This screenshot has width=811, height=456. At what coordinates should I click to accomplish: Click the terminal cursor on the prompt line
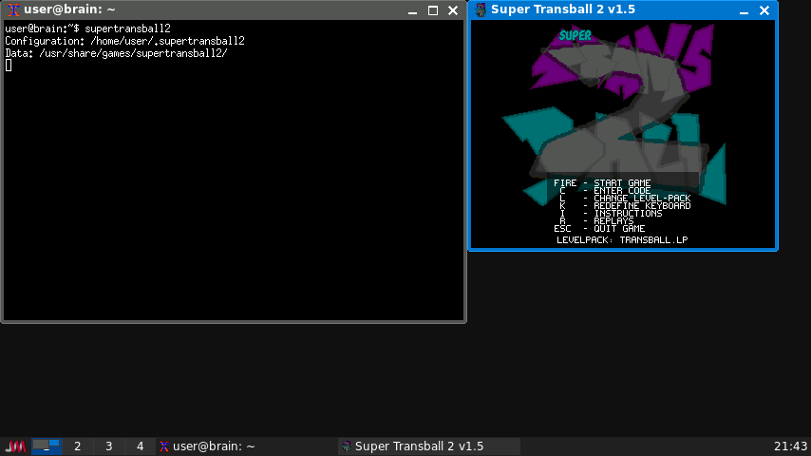point(9,66)
